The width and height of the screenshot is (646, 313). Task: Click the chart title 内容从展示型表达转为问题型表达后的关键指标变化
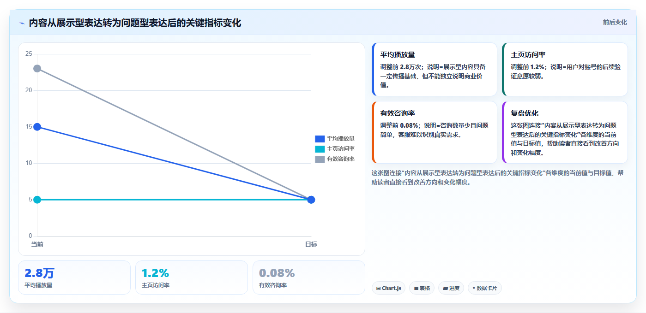(135, 23)
